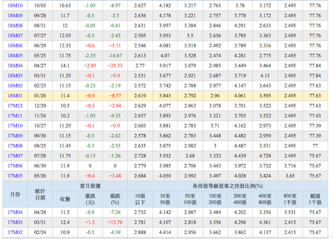The image size is (333, 239).
Task: Select the 4.13 cell in 18M03 row
Action: click(265, 75)
